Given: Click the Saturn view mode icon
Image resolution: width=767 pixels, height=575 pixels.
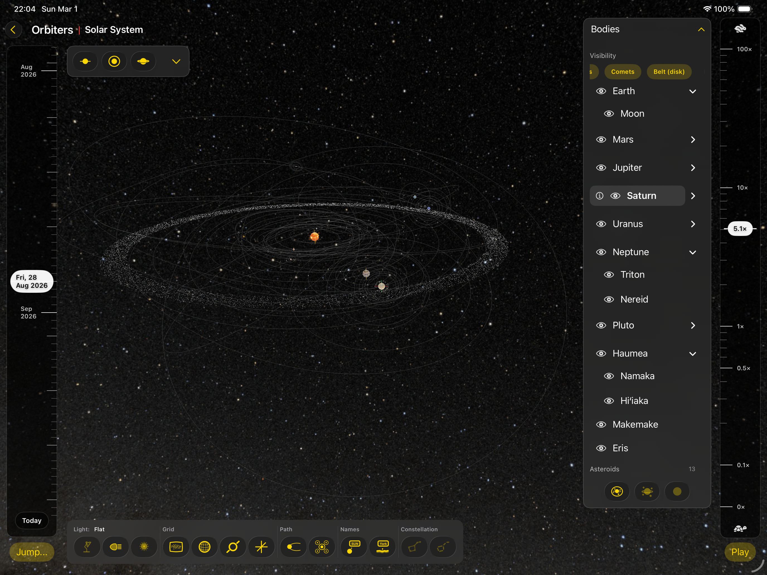Looking at the screenshot, I should [x=143, y=61].
